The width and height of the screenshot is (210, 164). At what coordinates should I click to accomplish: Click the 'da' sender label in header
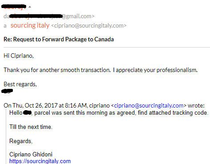point(7,16)
